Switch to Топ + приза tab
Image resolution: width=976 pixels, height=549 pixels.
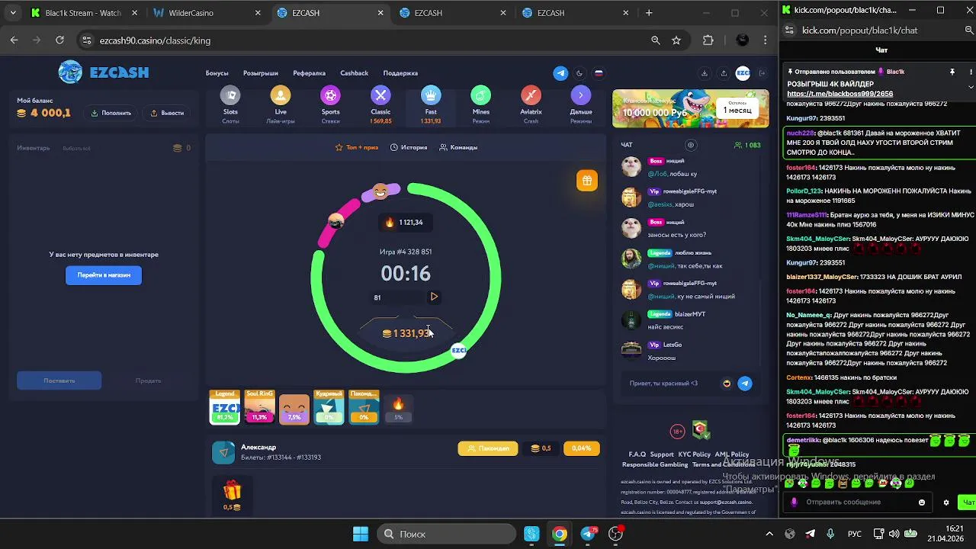tap(357, 147)
